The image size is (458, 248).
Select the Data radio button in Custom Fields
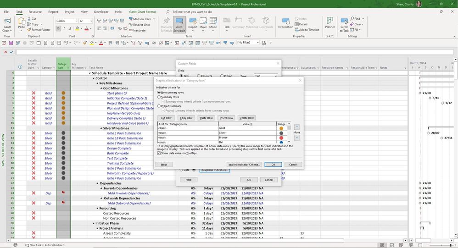tap(181, 170)
